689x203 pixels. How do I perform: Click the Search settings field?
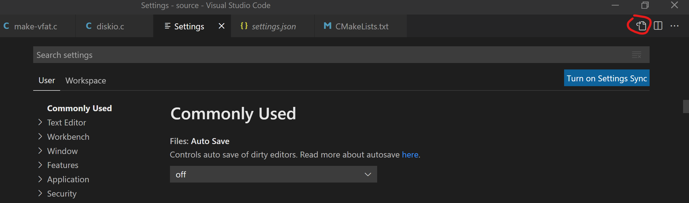[x=341, y=55]
